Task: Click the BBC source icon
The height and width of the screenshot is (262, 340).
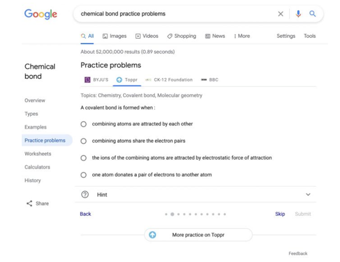Action: tap(204, 80)
